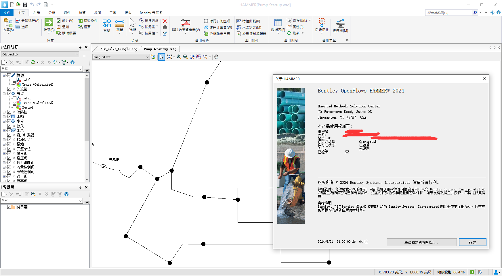Open Notifications (通知)
The image size is (502, 276).
coord(63,27)
